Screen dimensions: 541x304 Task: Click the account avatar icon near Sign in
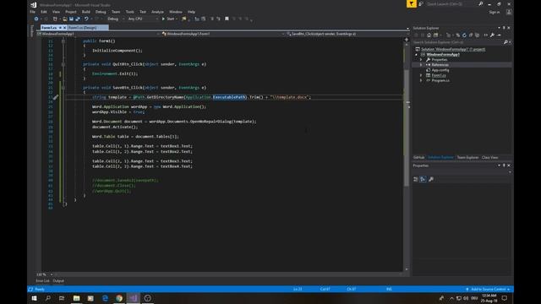[x=509, y=12]
